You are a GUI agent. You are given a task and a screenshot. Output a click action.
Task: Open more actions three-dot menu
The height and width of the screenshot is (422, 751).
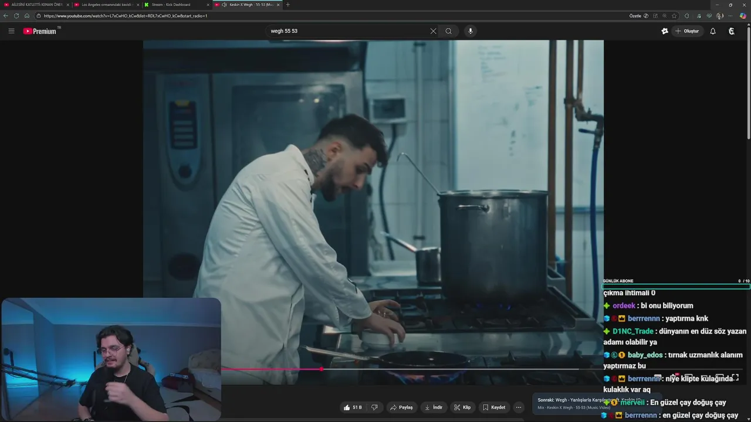point(519,407)
